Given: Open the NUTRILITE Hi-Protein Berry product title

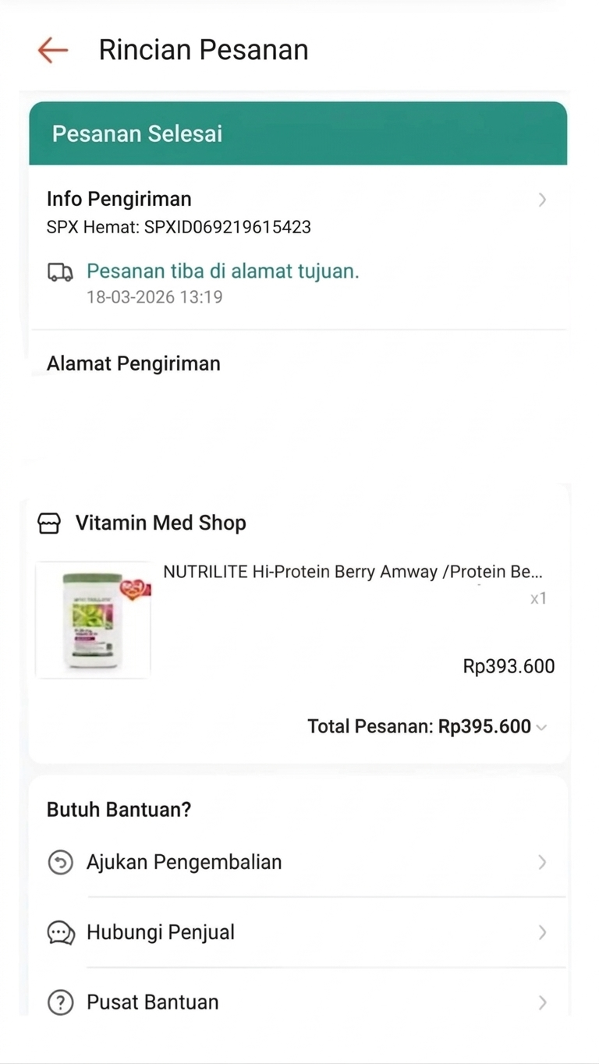Looking at the screenshot, I should 353,572.
